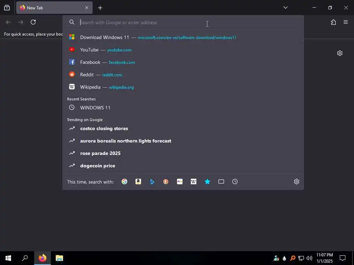
Task: Choose trending search dogecoin price
Action: point(183,166)
